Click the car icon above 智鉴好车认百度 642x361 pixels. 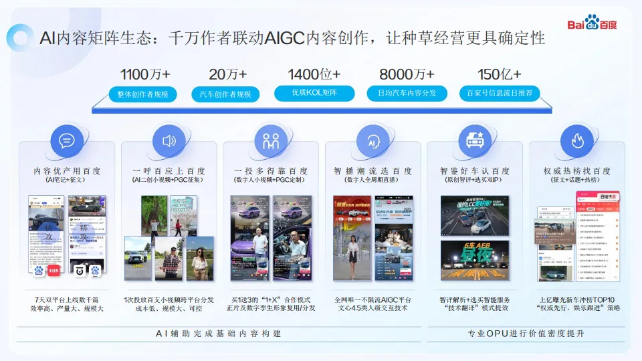click(x=475, y=141)
